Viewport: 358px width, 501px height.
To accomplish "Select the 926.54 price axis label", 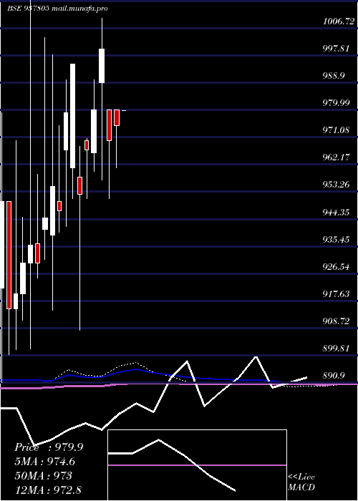I will (x=336, y=266).
